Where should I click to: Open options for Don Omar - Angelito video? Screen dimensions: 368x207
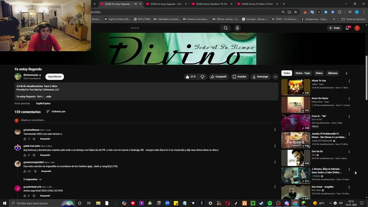click(x=349, y=187)
